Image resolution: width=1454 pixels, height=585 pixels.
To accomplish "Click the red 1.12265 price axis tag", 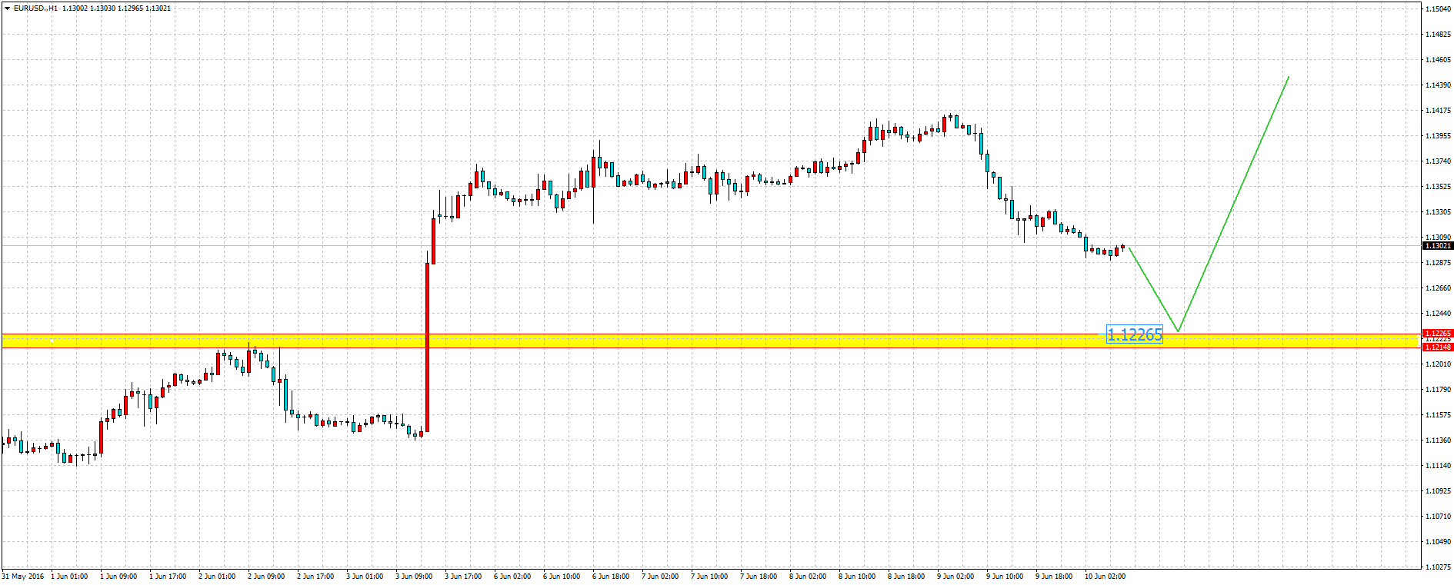I will point(1437,334).
